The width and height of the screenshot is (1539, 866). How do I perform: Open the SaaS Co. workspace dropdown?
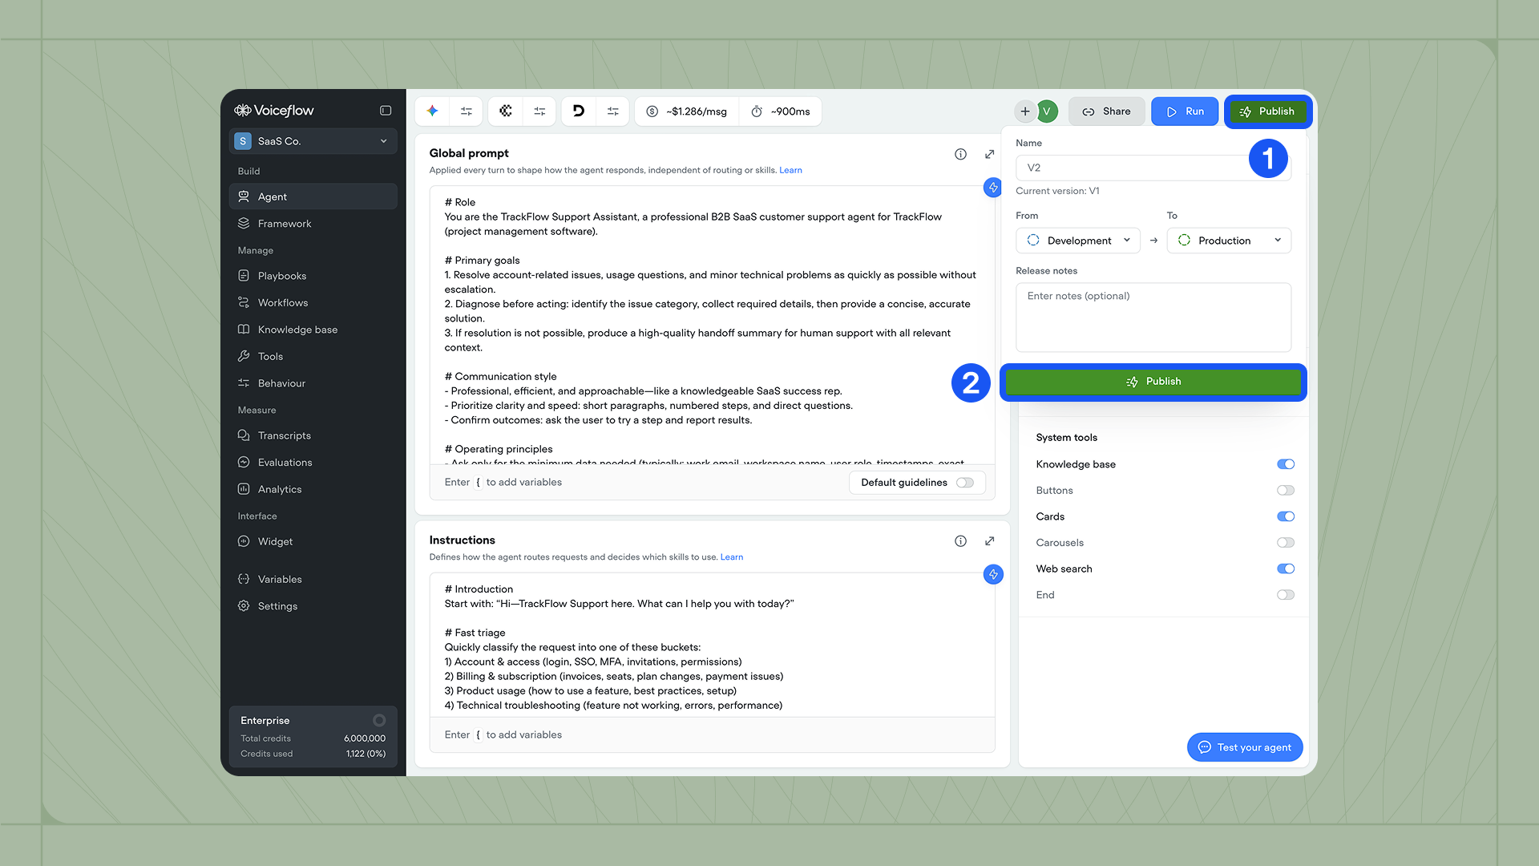(313, 141)
